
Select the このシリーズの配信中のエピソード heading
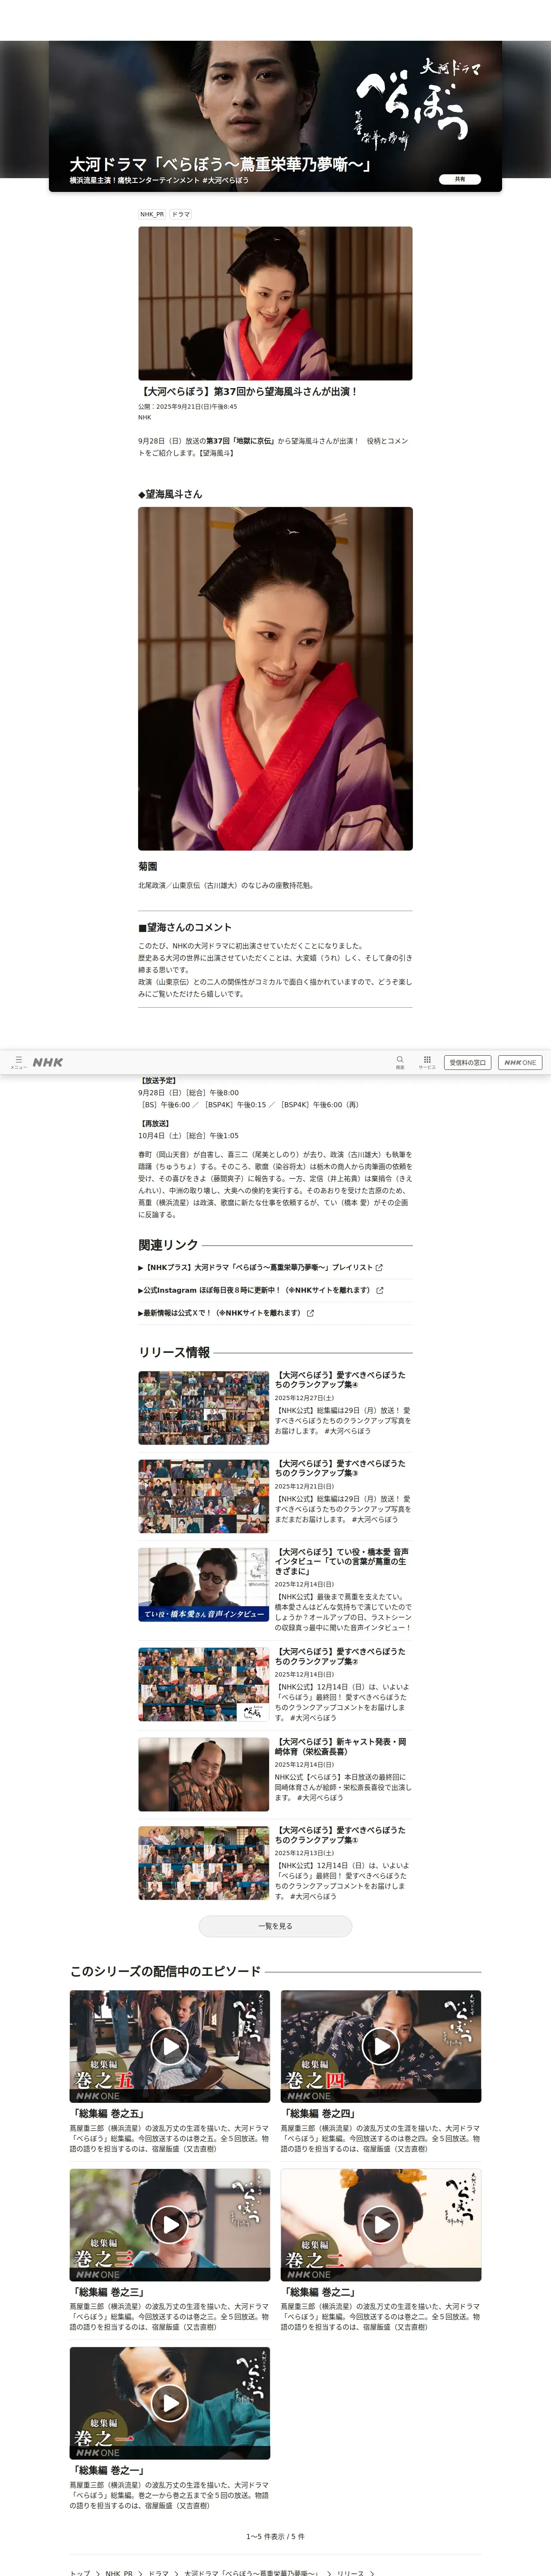165,1971
